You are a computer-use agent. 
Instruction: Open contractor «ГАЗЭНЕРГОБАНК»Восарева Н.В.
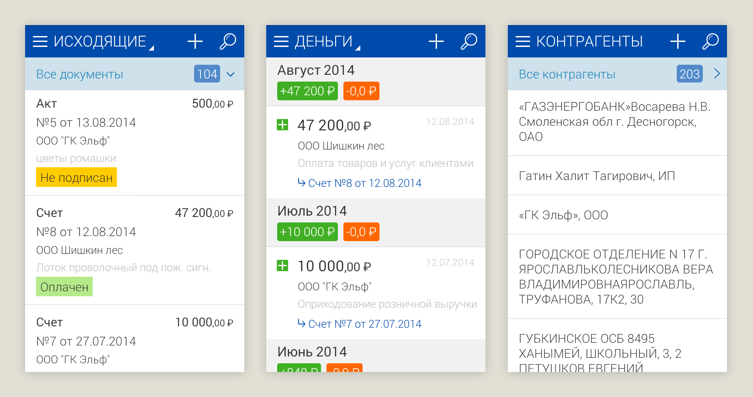click(x=617, y=123)
